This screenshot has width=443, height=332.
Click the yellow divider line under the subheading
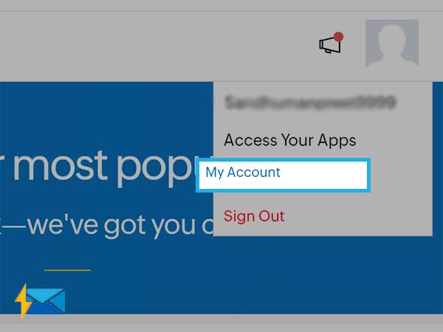67,270
